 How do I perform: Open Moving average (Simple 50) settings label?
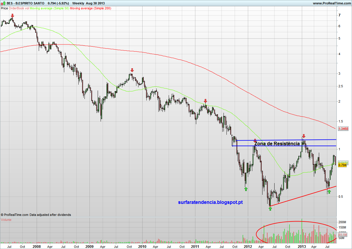[50, 8]
